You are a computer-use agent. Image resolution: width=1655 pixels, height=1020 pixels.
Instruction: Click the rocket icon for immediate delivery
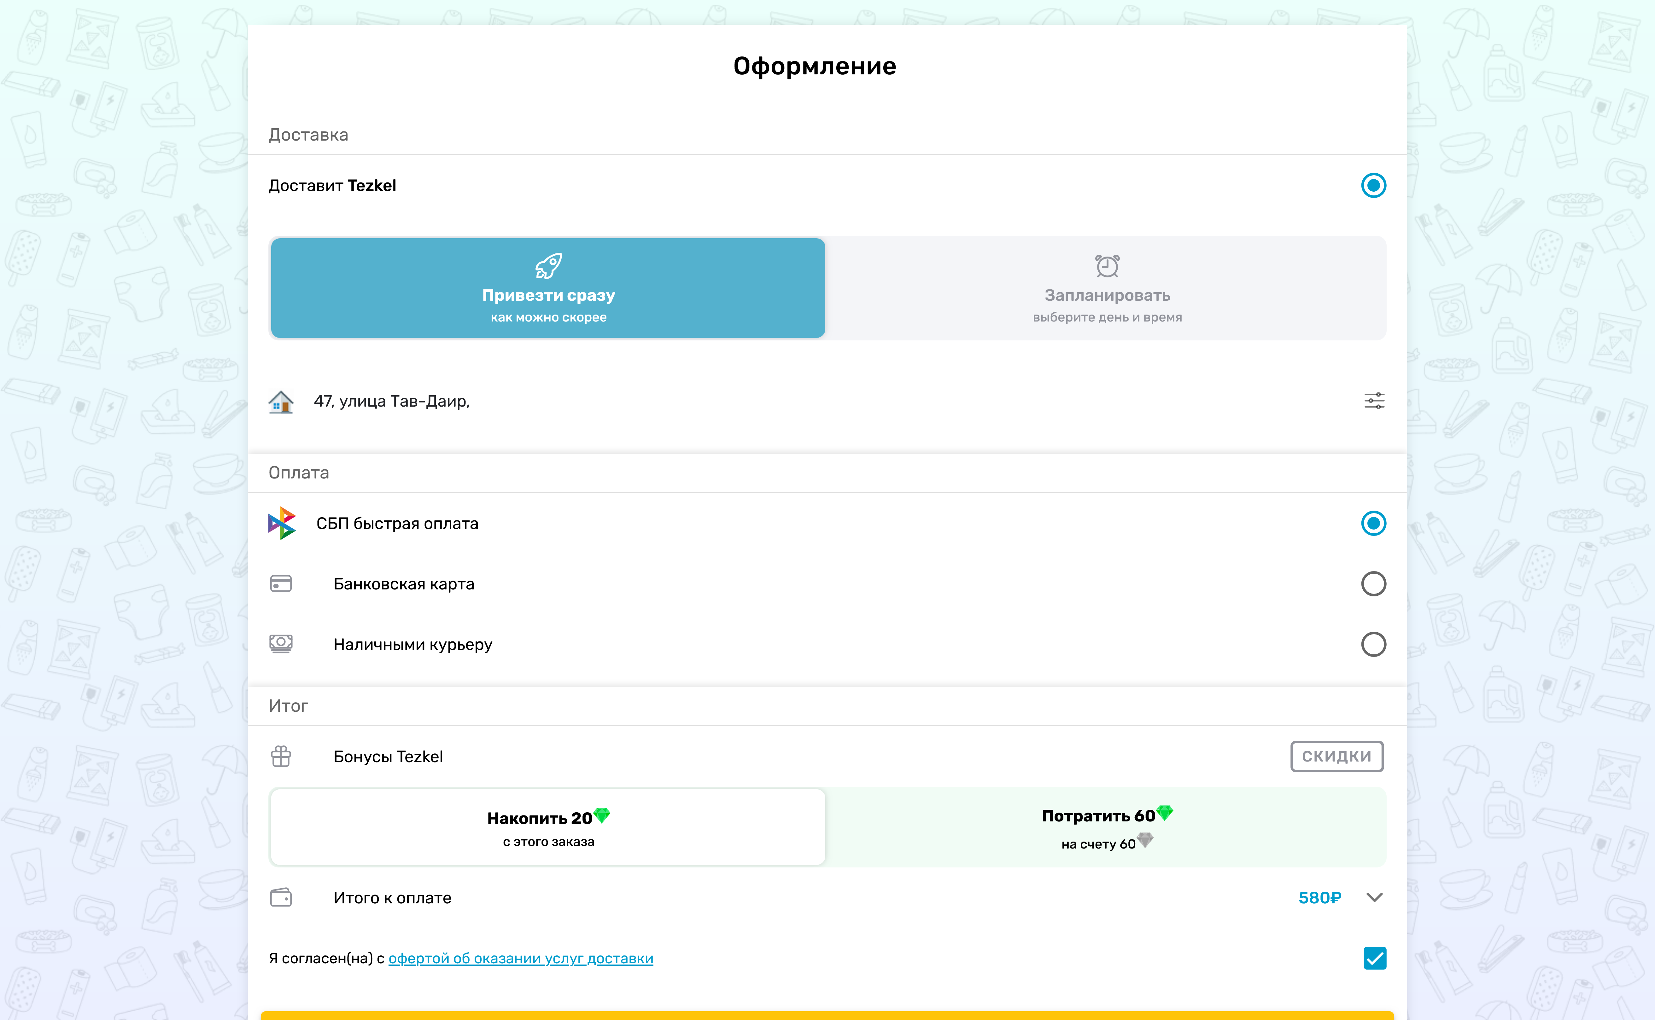click(548, 266)
